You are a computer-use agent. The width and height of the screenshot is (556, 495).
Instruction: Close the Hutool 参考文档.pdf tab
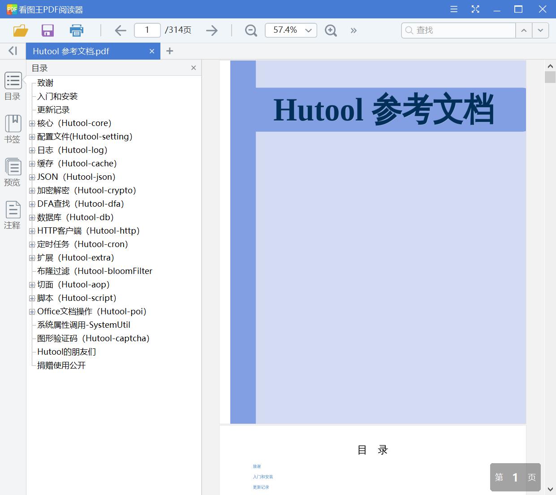tap(152, 51)
